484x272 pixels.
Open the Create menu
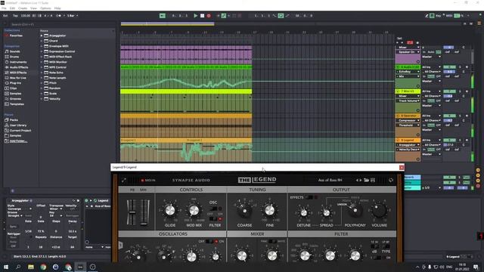[x=23, y=8]
